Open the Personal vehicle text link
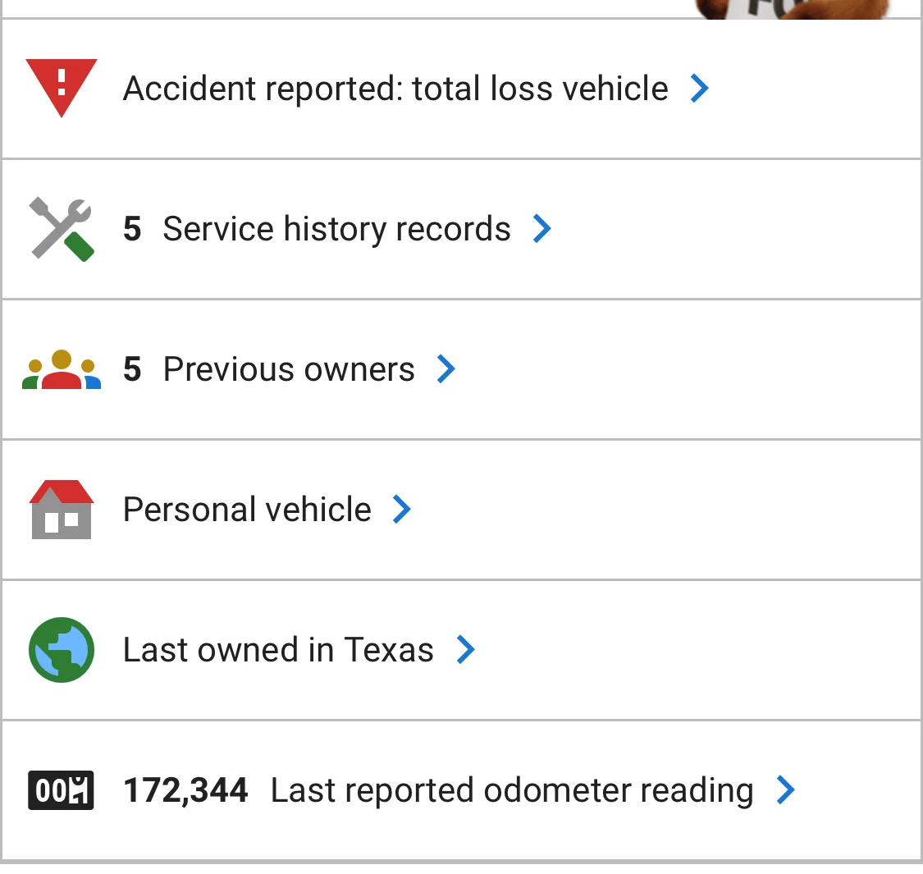923x874 pixels. 247,510
